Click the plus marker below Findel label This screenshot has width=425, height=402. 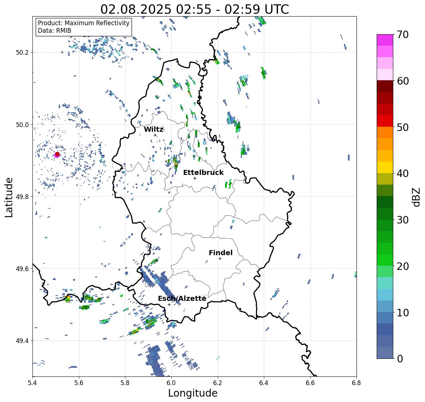(220, 259)
